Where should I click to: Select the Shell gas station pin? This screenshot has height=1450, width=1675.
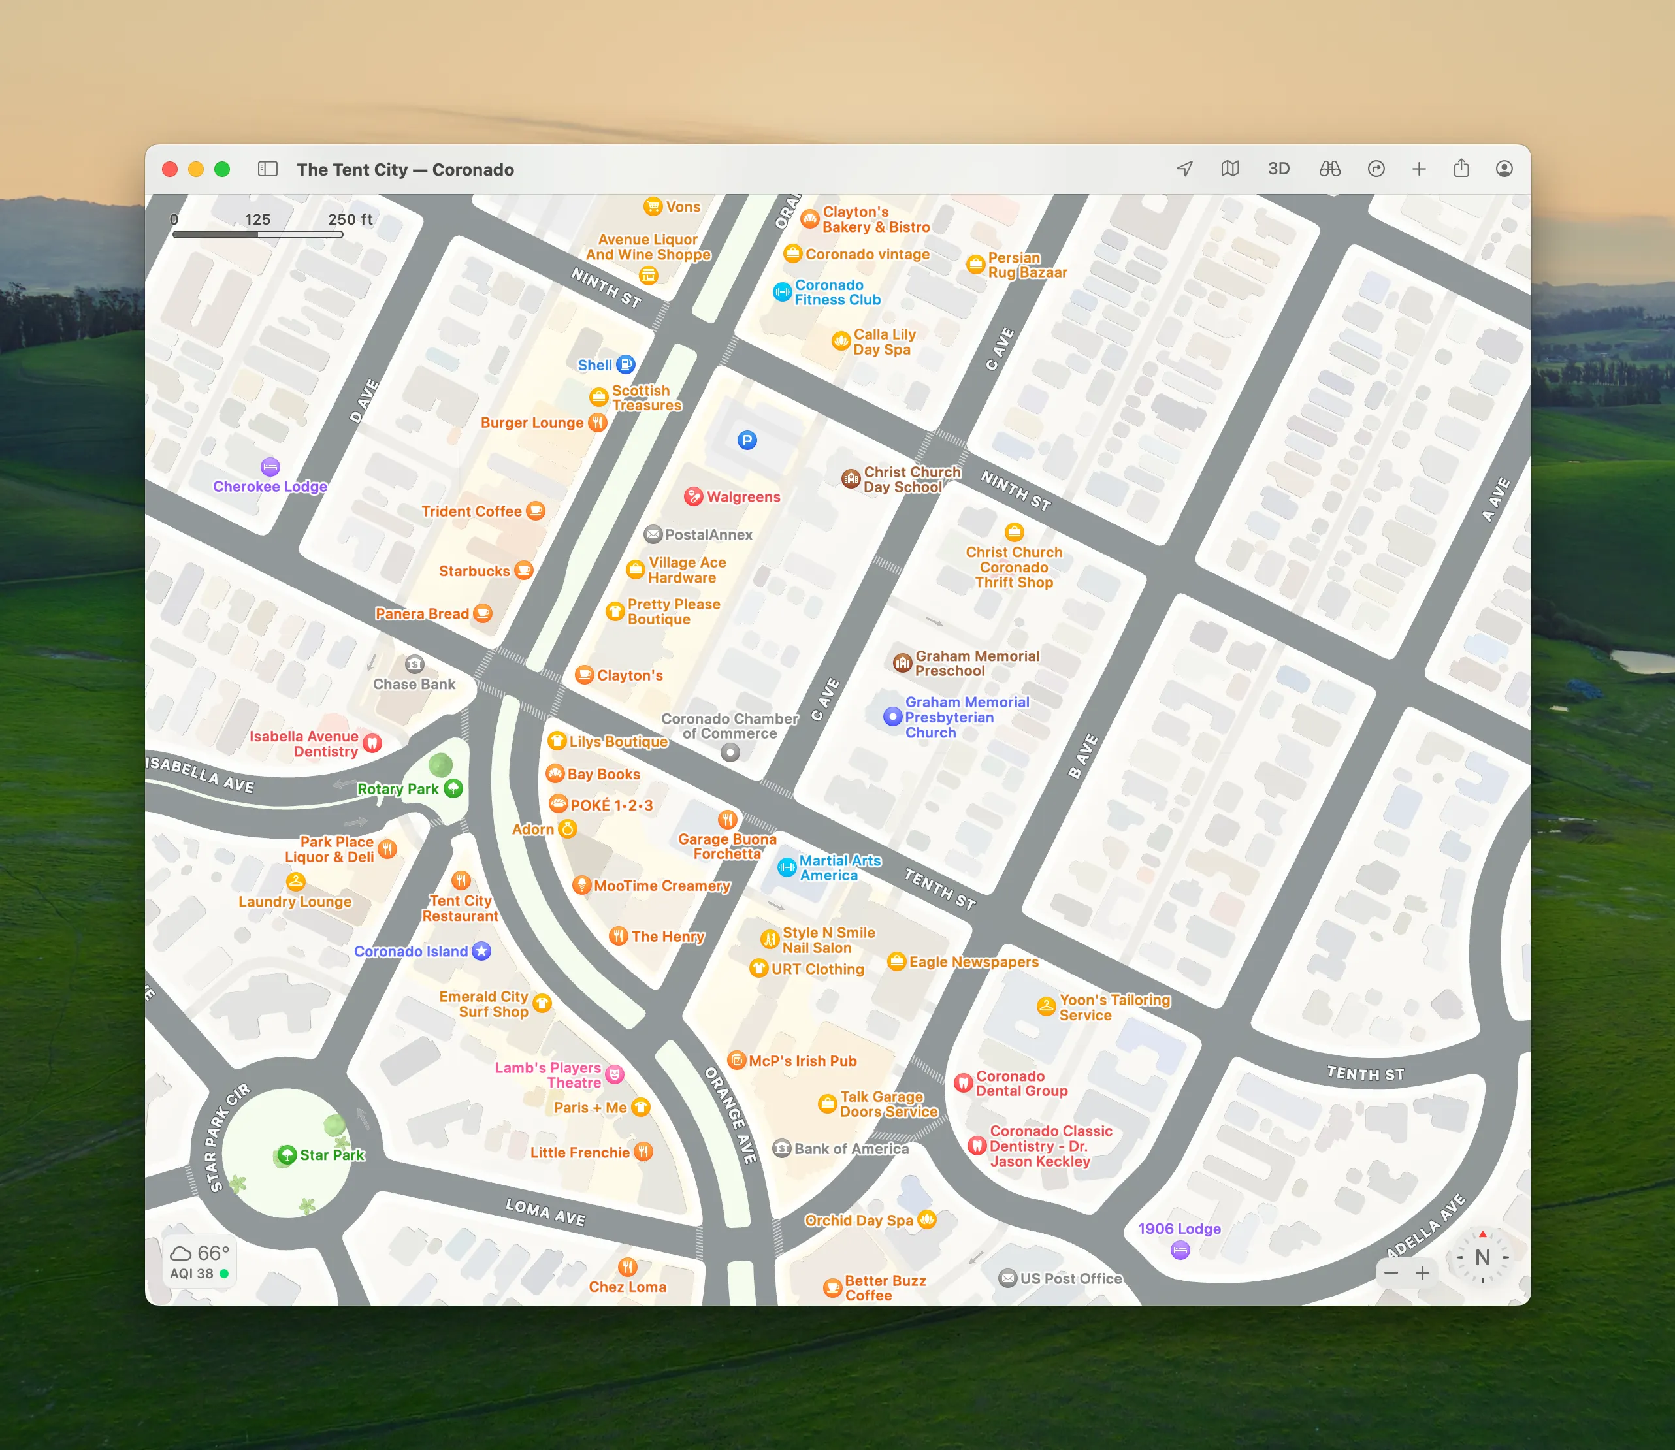tap(625, 365)
